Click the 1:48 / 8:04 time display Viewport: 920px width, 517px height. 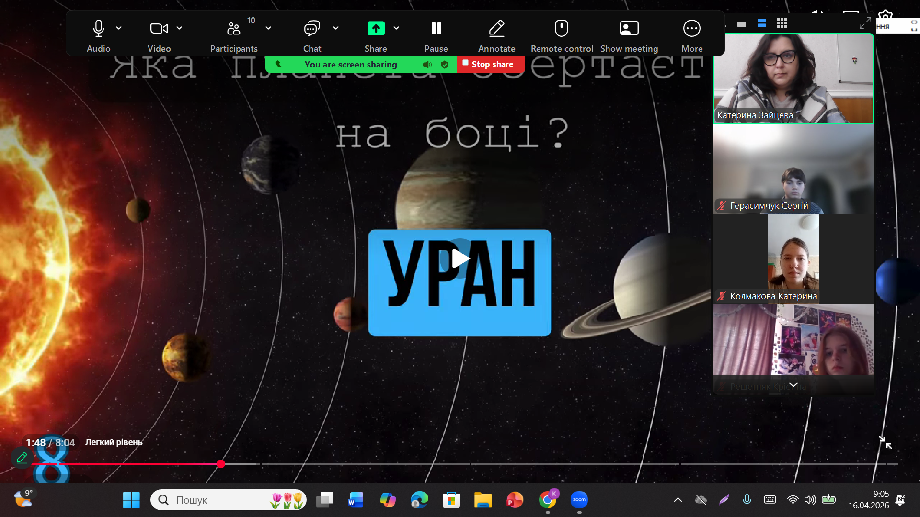click(50, 443)
